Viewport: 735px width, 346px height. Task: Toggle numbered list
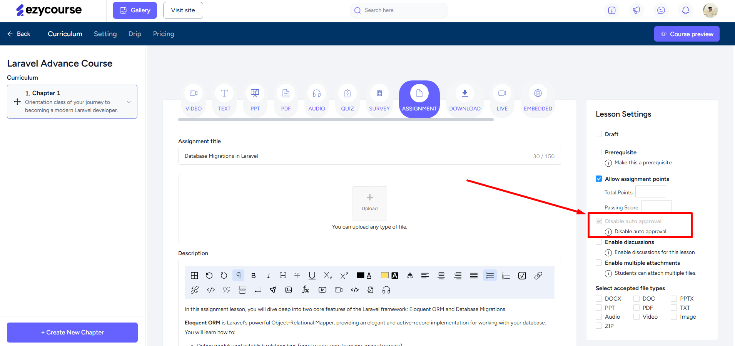click(506, 276)
